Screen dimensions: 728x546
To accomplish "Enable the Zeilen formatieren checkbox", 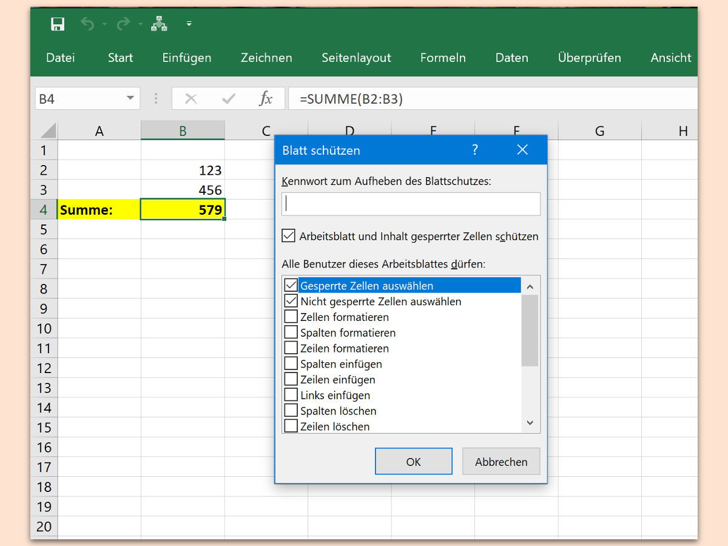I will 291,348.
